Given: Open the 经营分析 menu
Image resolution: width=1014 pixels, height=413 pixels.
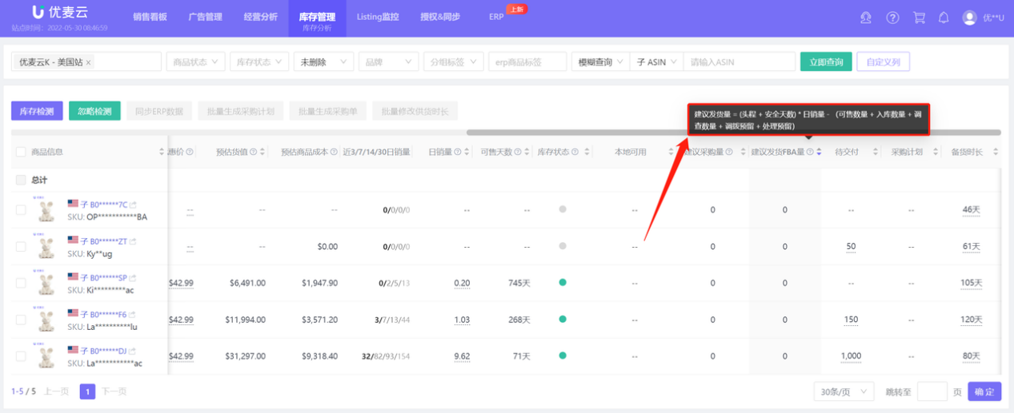Looking at the screenshot, I should click(260, 17).
